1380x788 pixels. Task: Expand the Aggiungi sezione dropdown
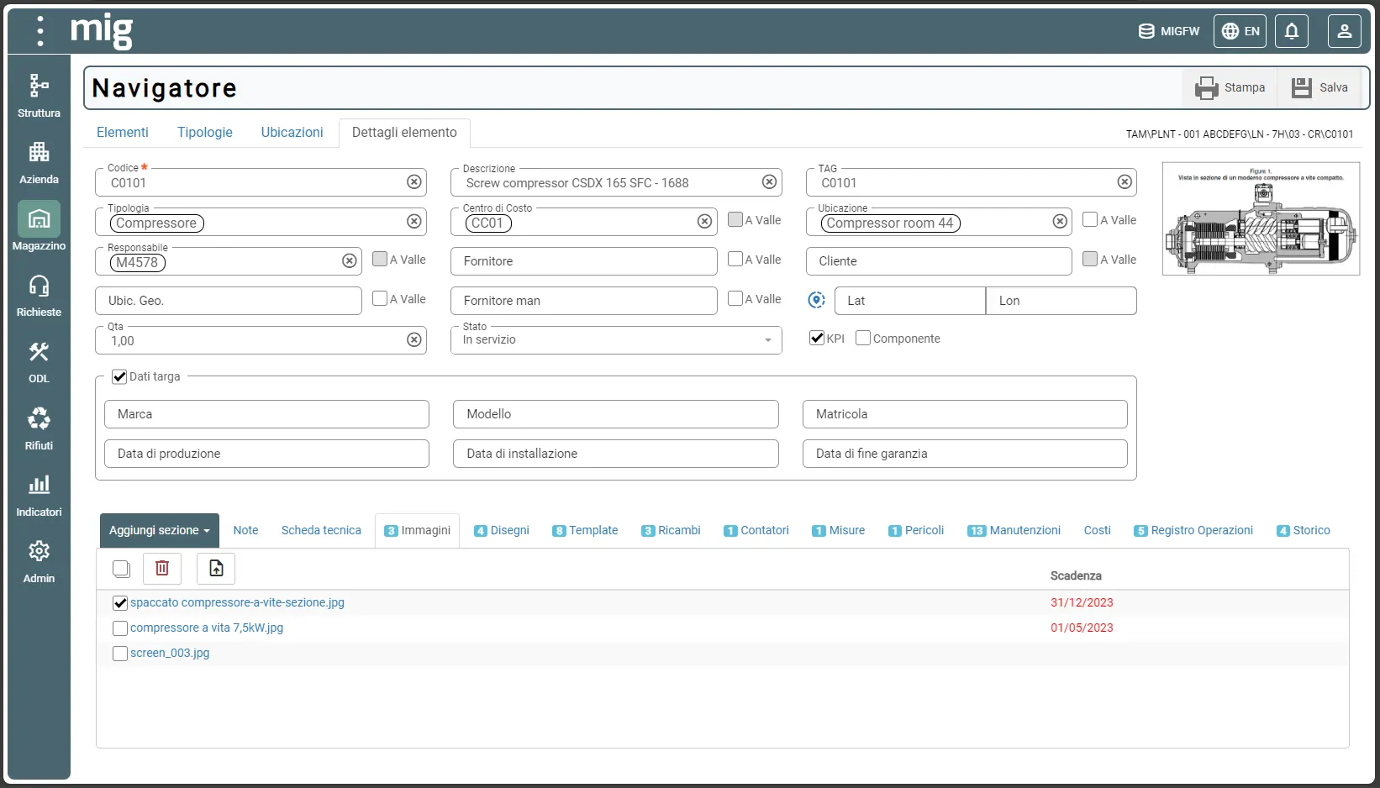point(159,530)
